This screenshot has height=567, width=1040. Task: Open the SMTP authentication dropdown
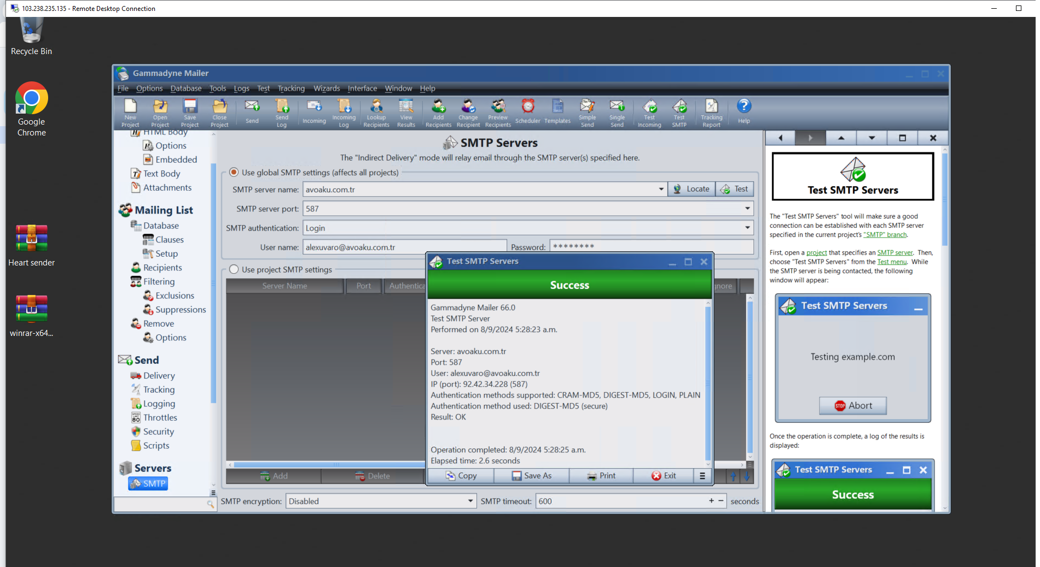pos(747,228)
